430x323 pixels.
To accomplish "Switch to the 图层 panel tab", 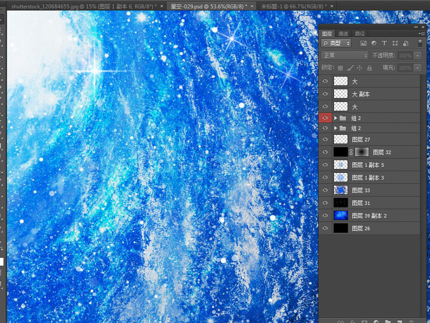I will (327, 33).
